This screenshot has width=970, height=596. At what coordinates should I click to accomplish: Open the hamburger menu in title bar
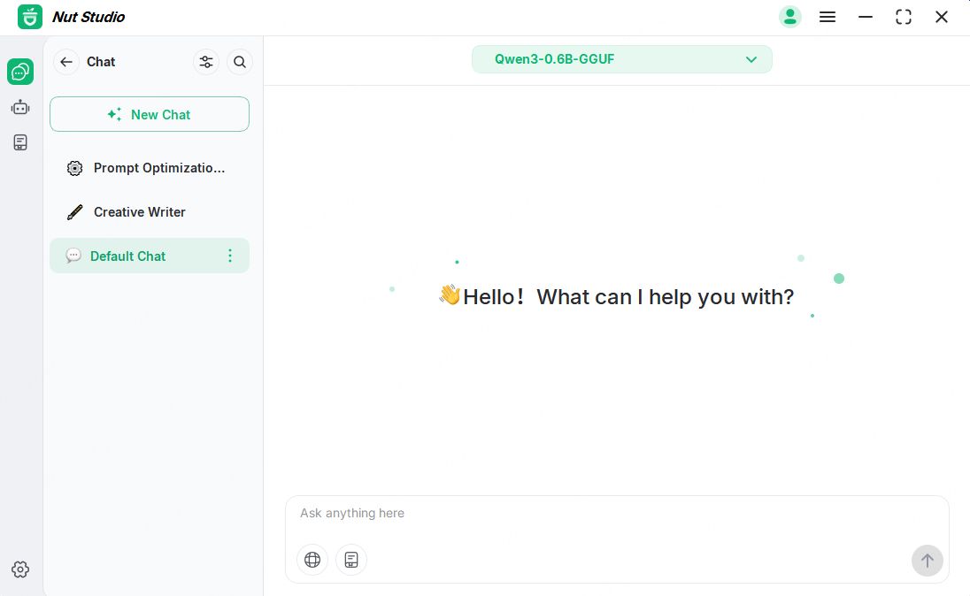(828, 17)
